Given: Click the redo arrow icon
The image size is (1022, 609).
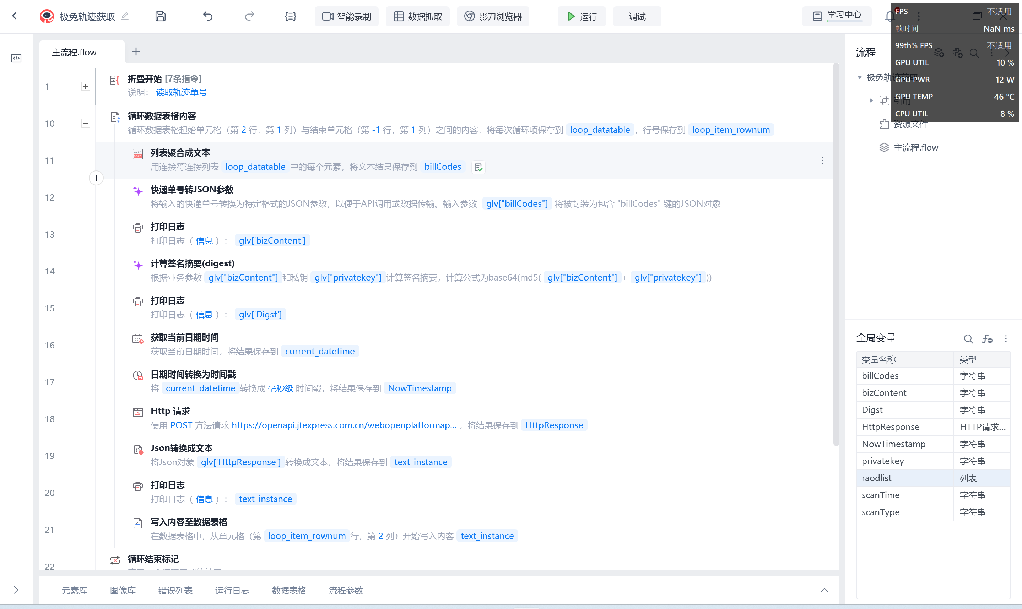Looking at the screenshot, I should tap(249, 16).
